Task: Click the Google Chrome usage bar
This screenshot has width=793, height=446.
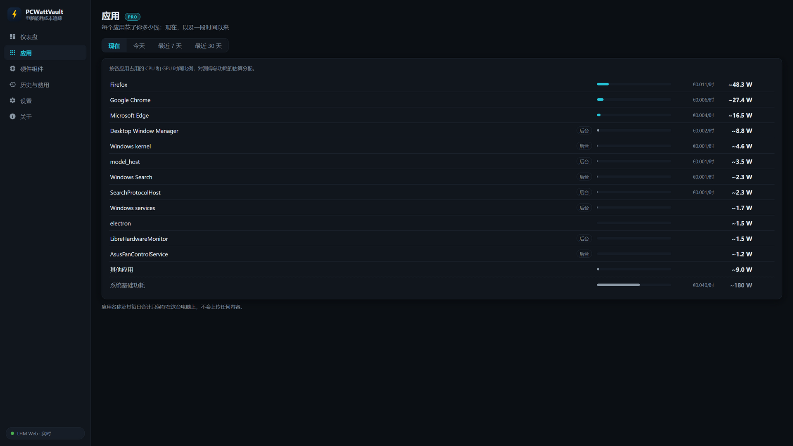Action: pos(634,100)
